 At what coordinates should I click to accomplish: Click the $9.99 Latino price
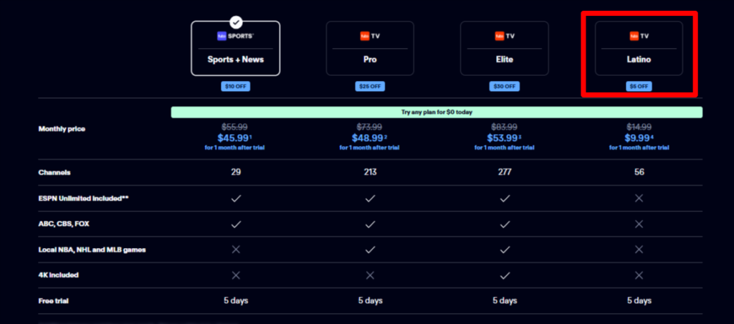pyautogui.click(x=637, y=138)
